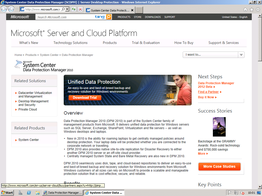Click the Refresh page icon
The width and height of the screenshot is (262, 196).
click(74, 9)
